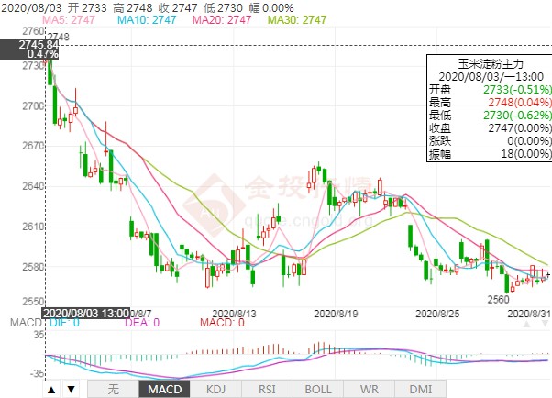Click the DEA: 0 indicator value

[x=142, y=322]
